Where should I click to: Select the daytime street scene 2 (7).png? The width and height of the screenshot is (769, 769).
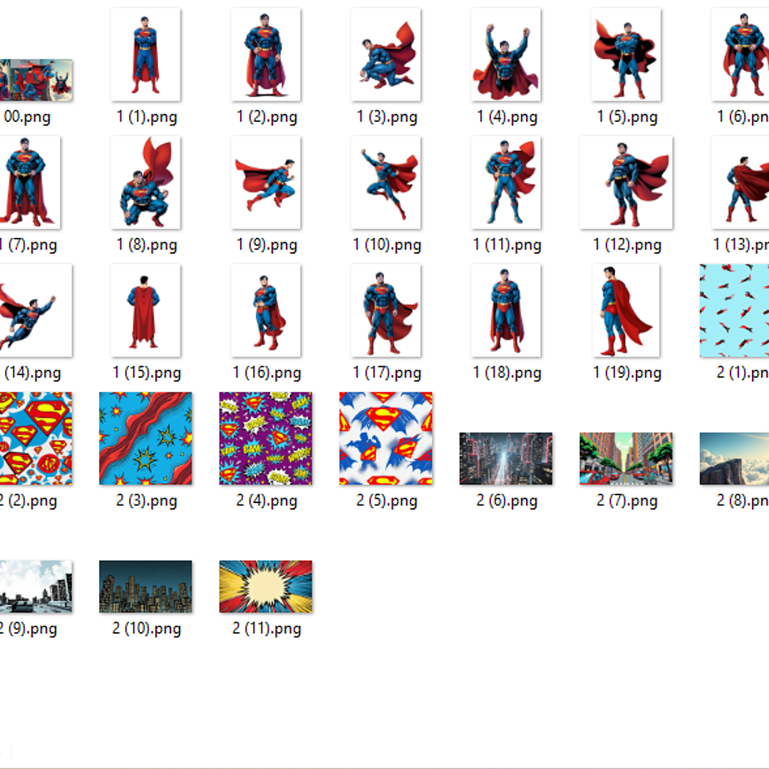coord(626,458)
